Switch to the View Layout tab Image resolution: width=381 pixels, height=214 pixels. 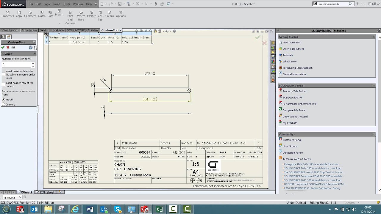[x=10, y=30]
